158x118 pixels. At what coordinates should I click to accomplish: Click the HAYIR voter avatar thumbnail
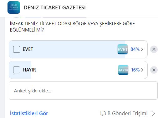click(x=123, y=70)
